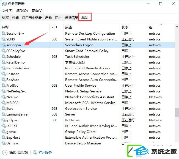Click the SCPolicySvc service gear icon
Image resolution: width=179 pixels, height=159 pixels.
(x=4, y=51)
